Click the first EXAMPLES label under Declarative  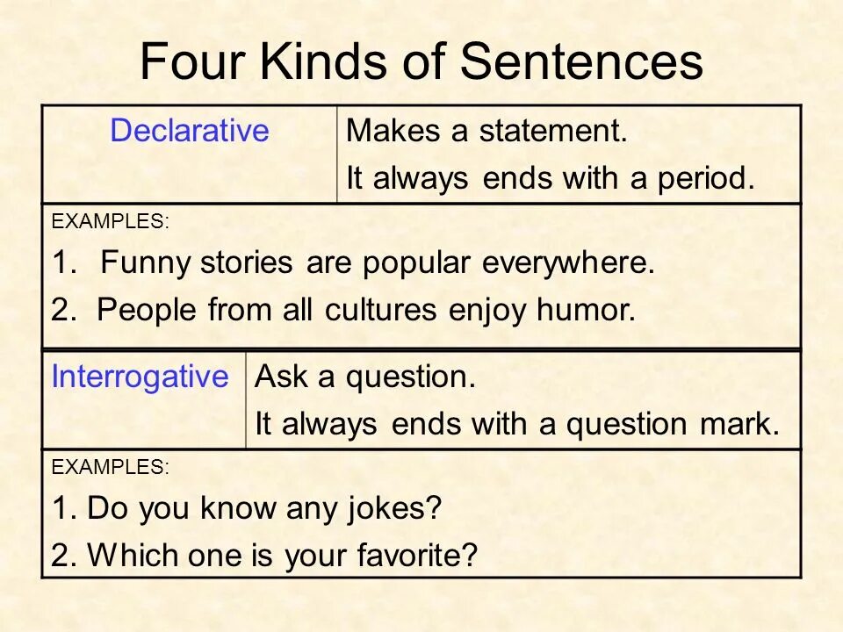coord(111,221)
